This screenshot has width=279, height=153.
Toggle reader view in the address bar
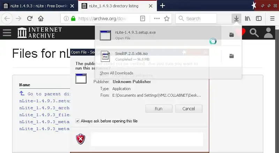tap(143, 18)
